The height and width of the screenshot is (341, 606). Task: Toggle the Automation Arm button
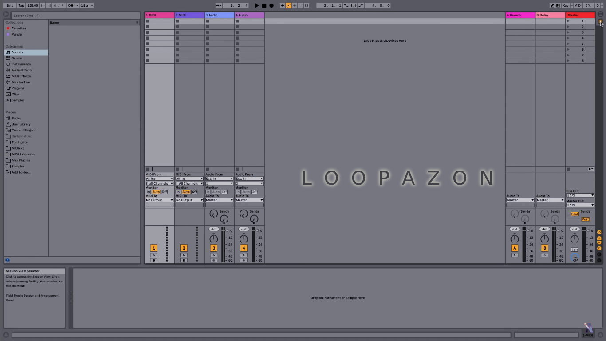288,5
